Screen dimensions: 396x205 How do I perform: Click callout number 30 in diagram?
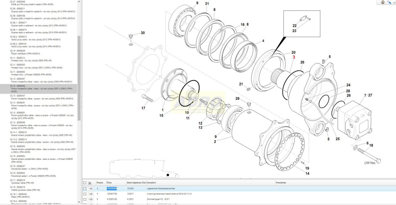pos(143,33)
